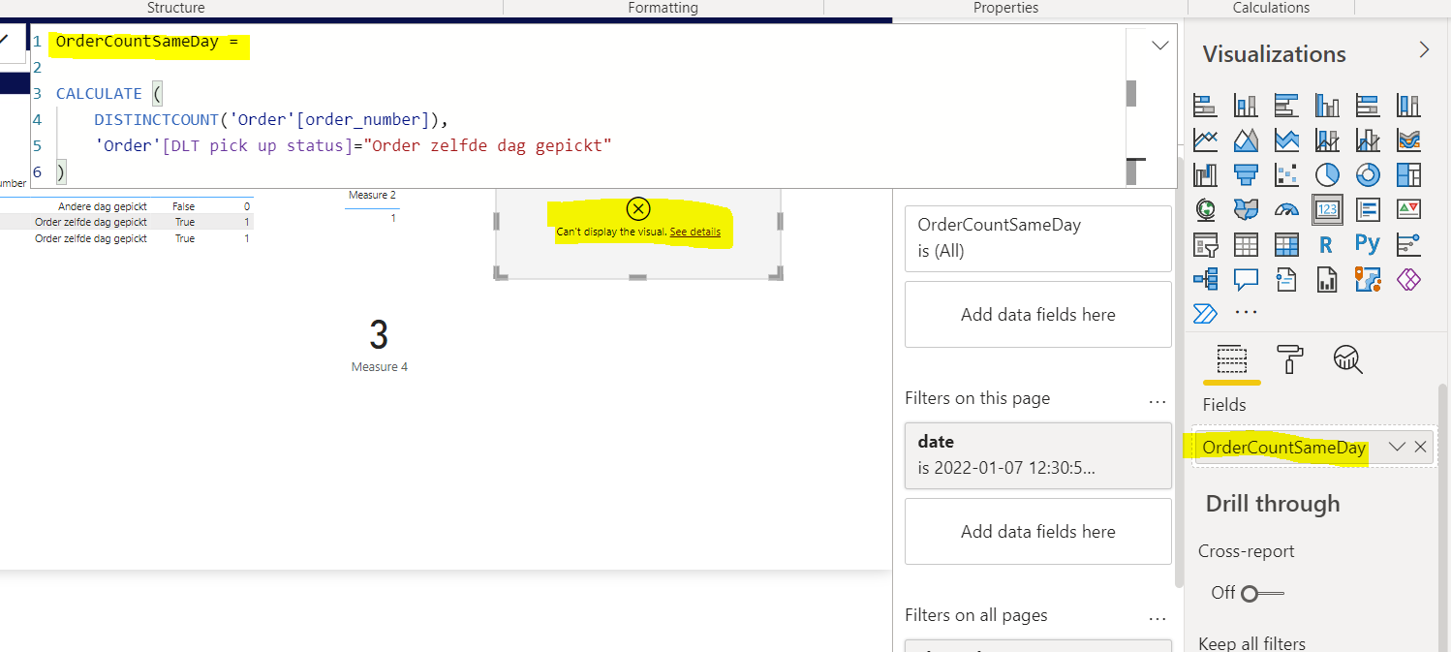The height and width of the screenshot is (652, 1451).
Task: Pick the Scatter chart visual
Action: point(1286,174)
